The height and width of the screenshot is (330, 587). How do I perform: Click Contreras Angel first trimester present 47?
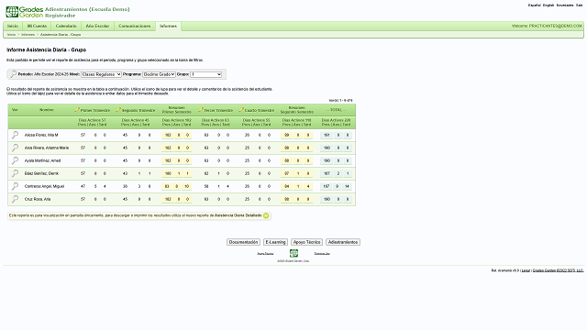83,186
